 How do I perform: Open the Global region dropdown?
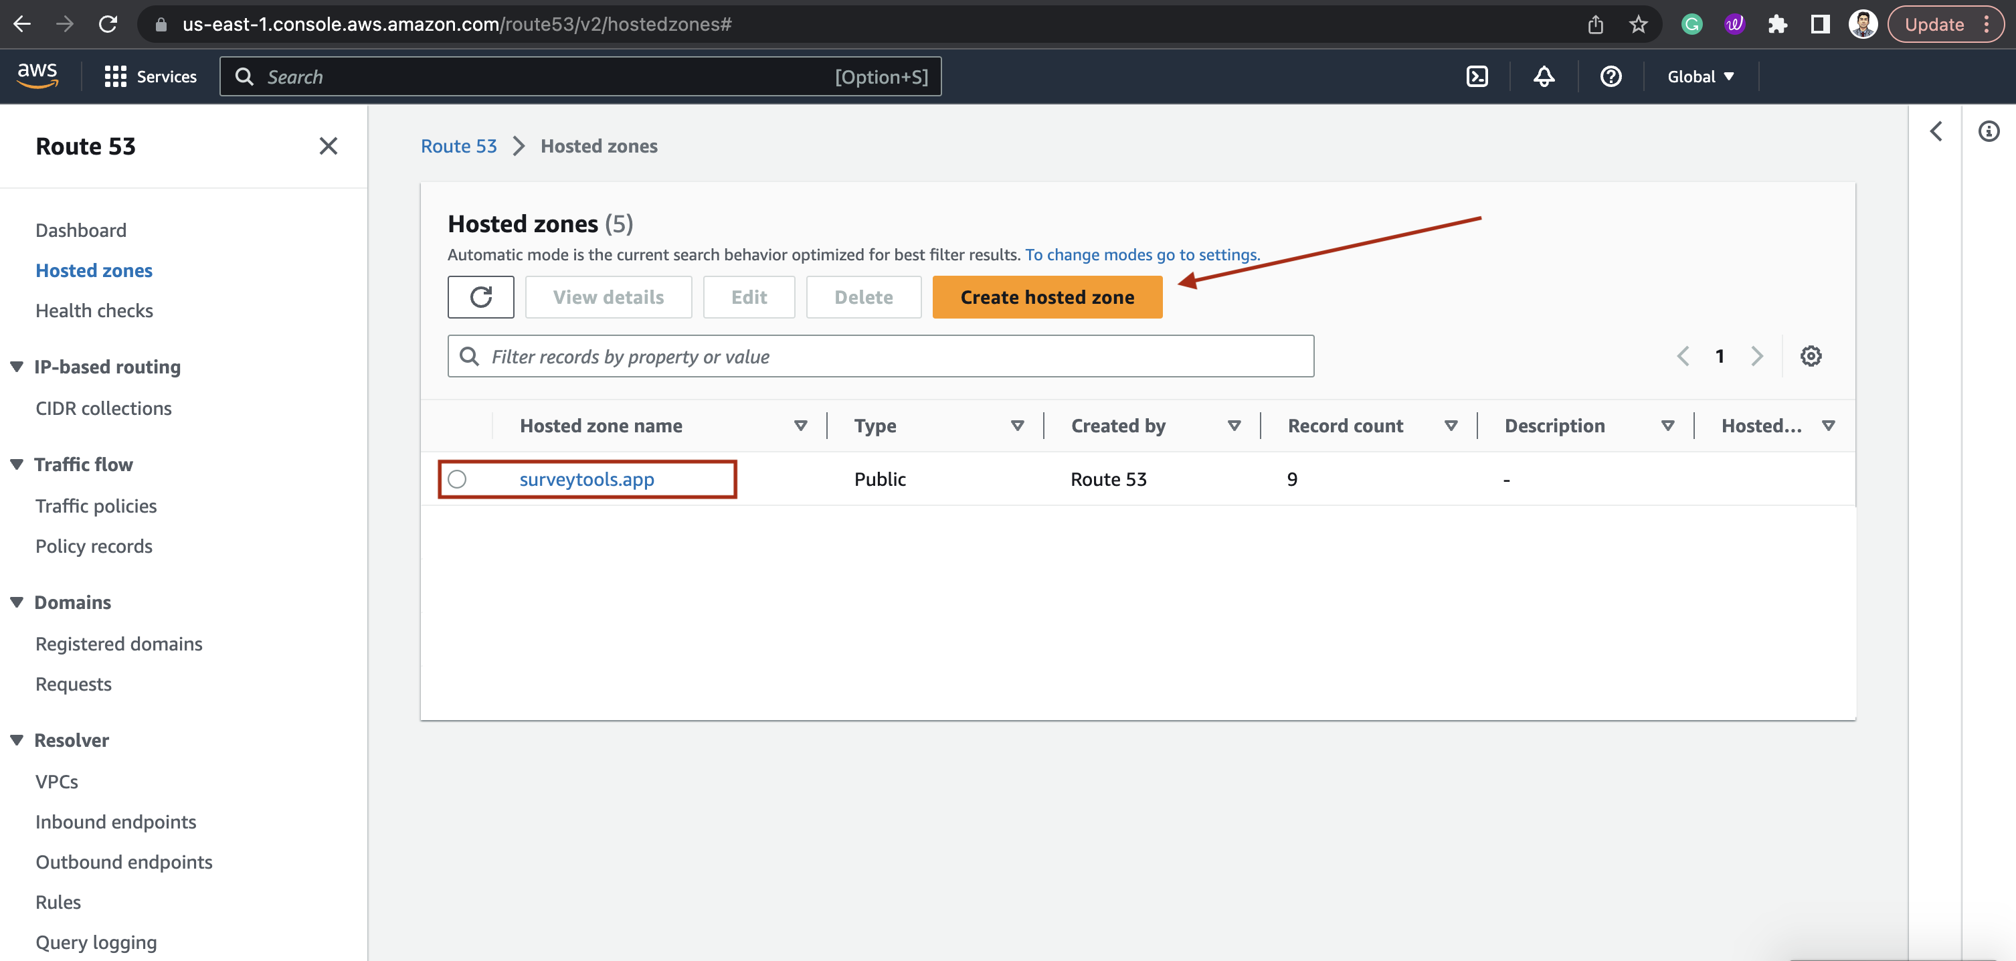click(x=1701, y=77)
